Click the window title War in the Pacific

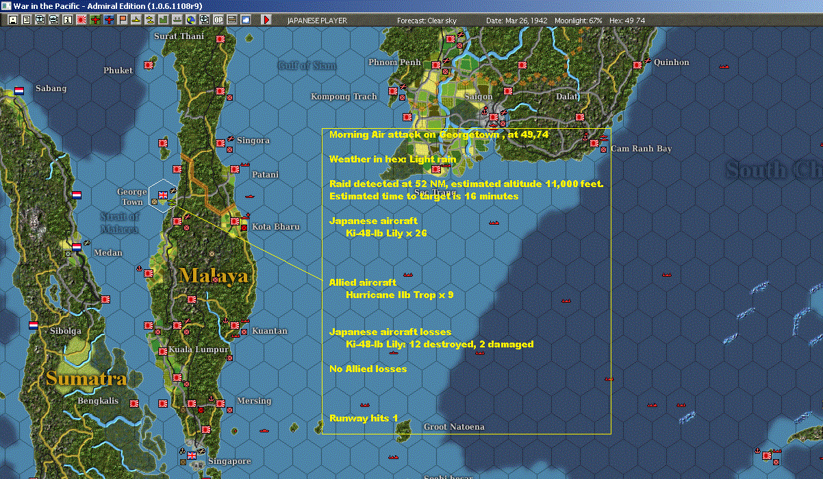(107, 5)
